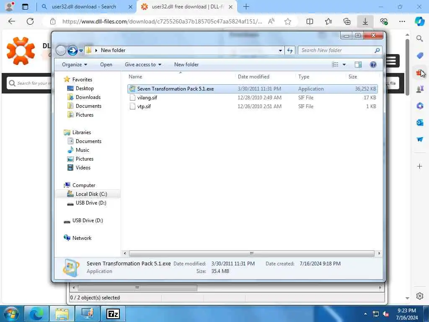Open the Collections icon
Viewport: 429px width, 322px height.
tap(346, 21)
